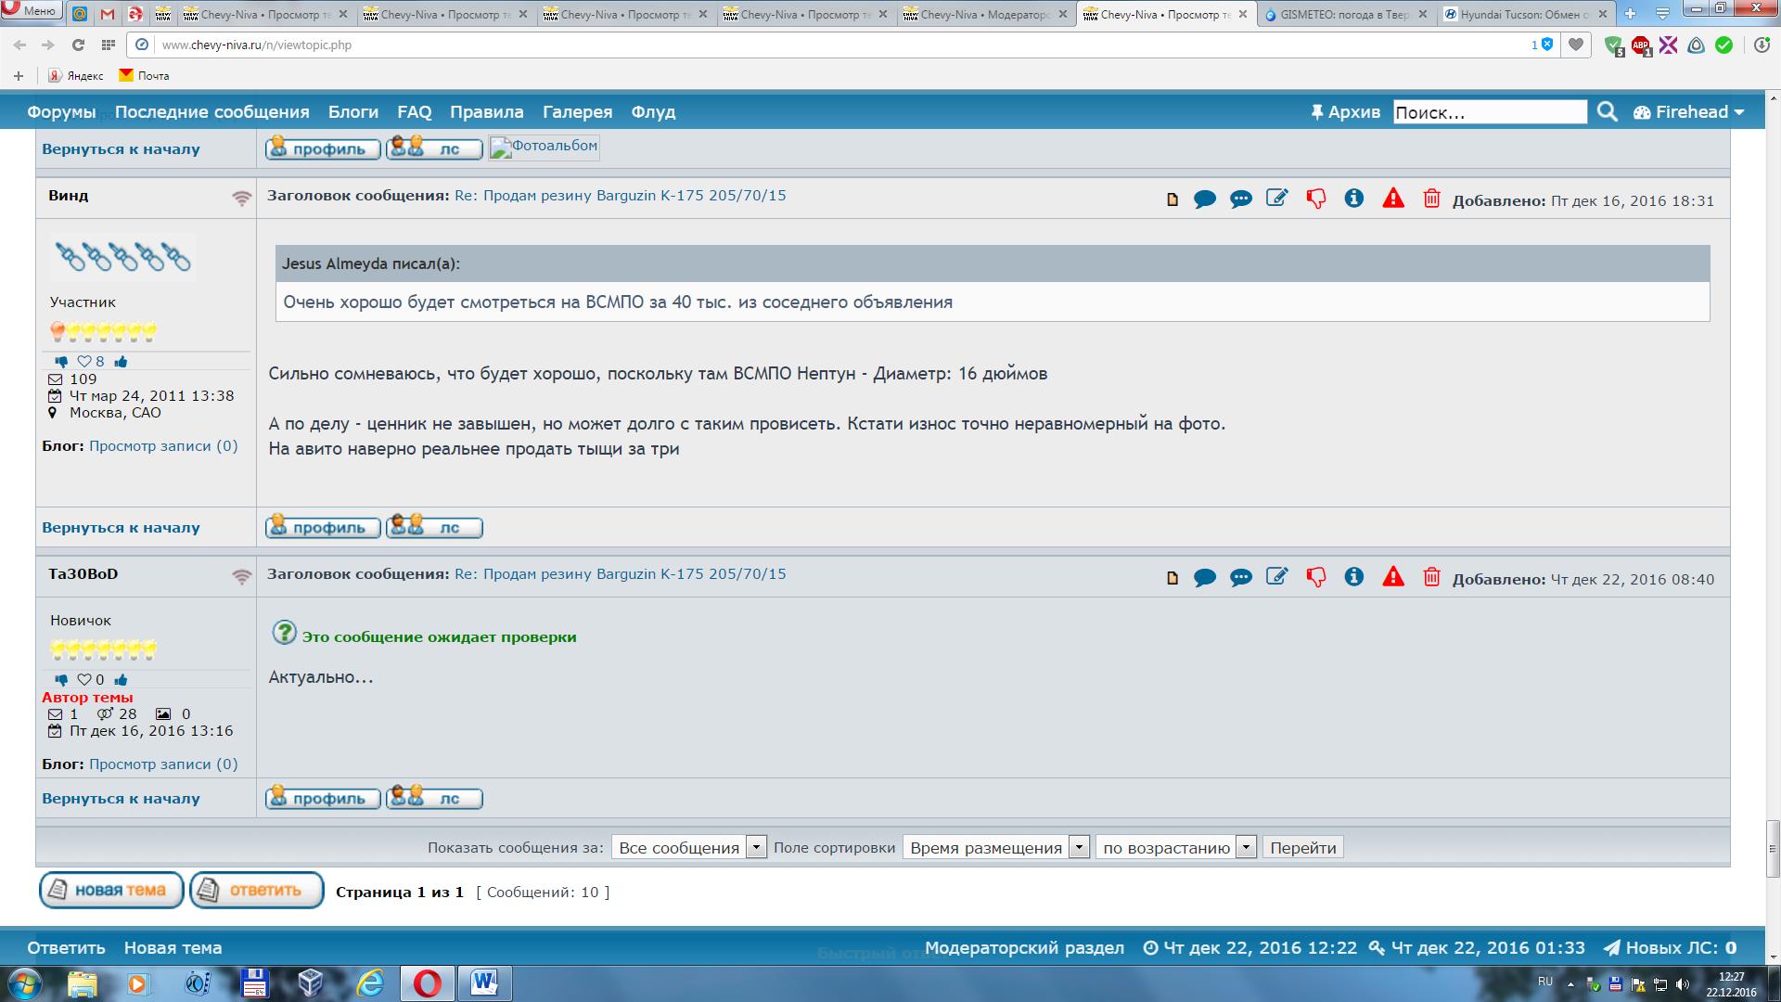Viewport: 1781px width, 1002px height.
Task: Expand the 'Время размещения' sort field dropdown
Action: (x=995, y=847)
